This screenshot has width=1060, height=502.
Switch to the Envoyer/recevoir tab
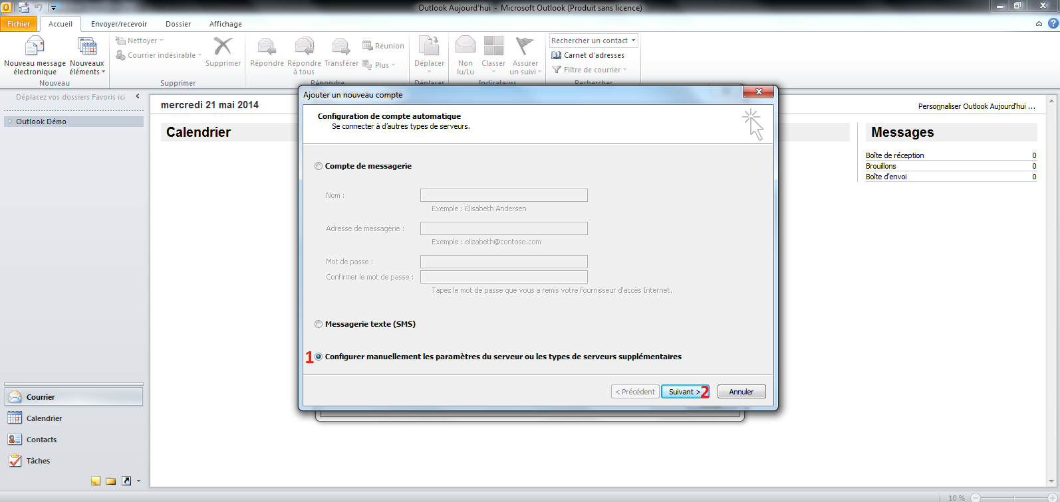pyautogui.click(x=119, y=24)
